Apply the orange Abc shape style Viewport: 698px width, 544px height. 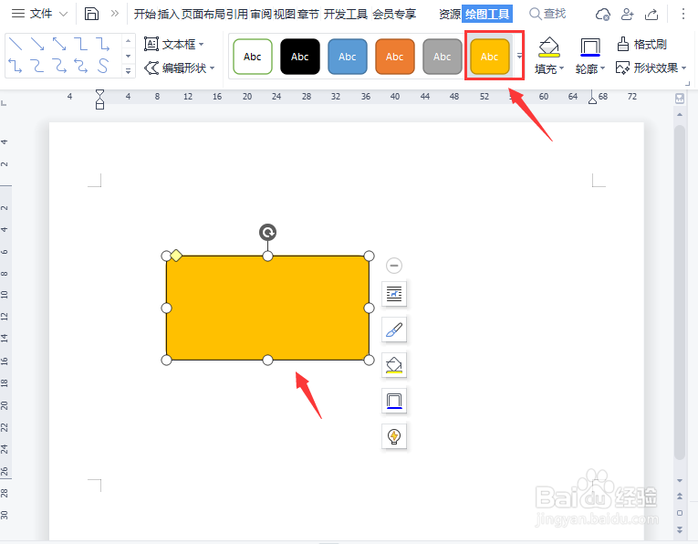(395, 57)
